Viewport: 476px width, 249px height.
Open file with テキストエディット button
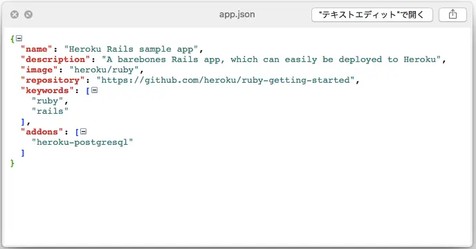click(372, 14)
